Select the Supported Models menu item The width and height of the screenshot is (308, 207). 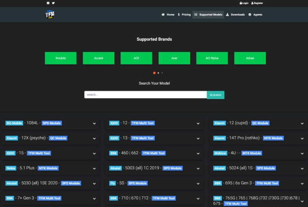pos(208,15)
